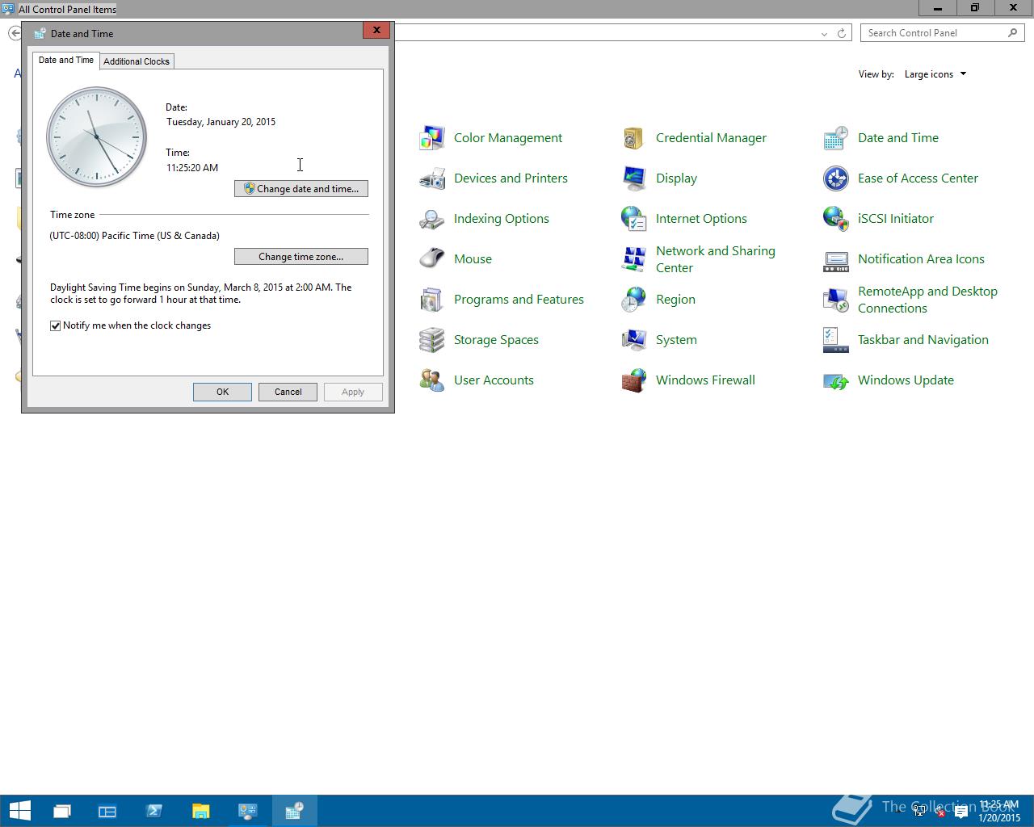Open the Storage Spaces icon
The height and width of the screenshot is (827, 1034).
(x=432, y=340)
